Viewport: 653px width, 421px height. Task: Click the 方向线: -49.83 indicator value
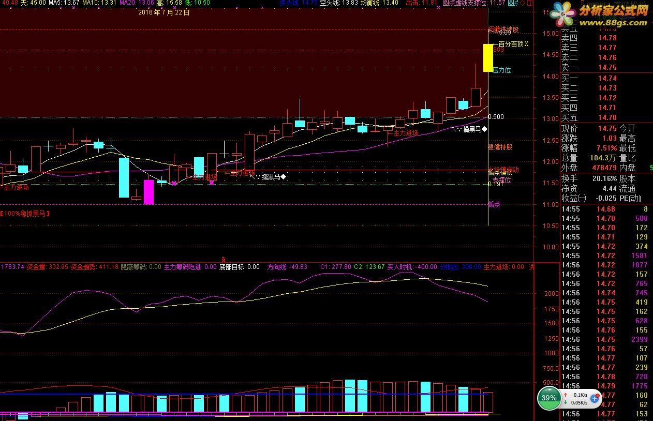coord(287,267)
